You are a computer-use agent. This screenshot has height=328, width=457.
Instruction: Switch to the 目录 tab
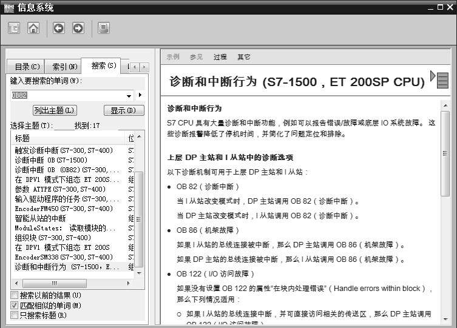[x=25, y=67]
